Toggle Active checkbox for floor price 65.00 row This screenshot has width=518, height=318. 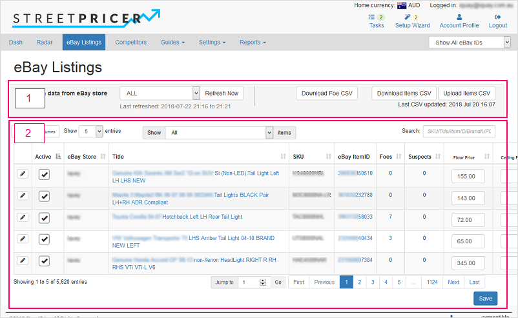44,239
